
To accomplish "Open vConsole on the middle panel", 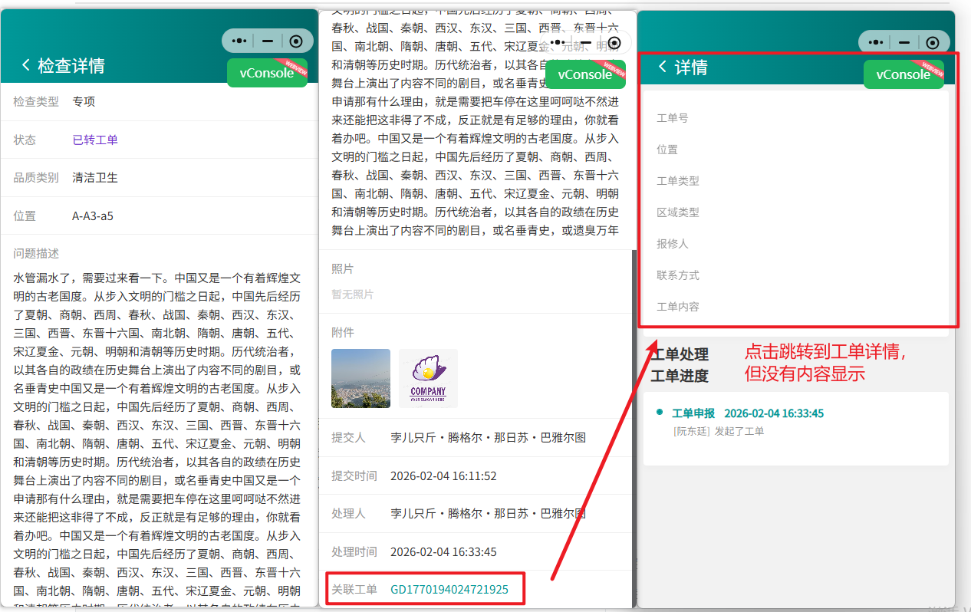I will point(585,74).
